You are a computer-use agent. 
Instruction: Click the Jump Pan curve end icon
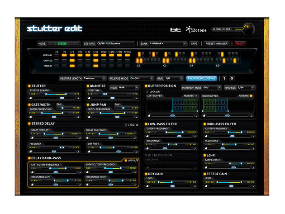tap(137, 117)
